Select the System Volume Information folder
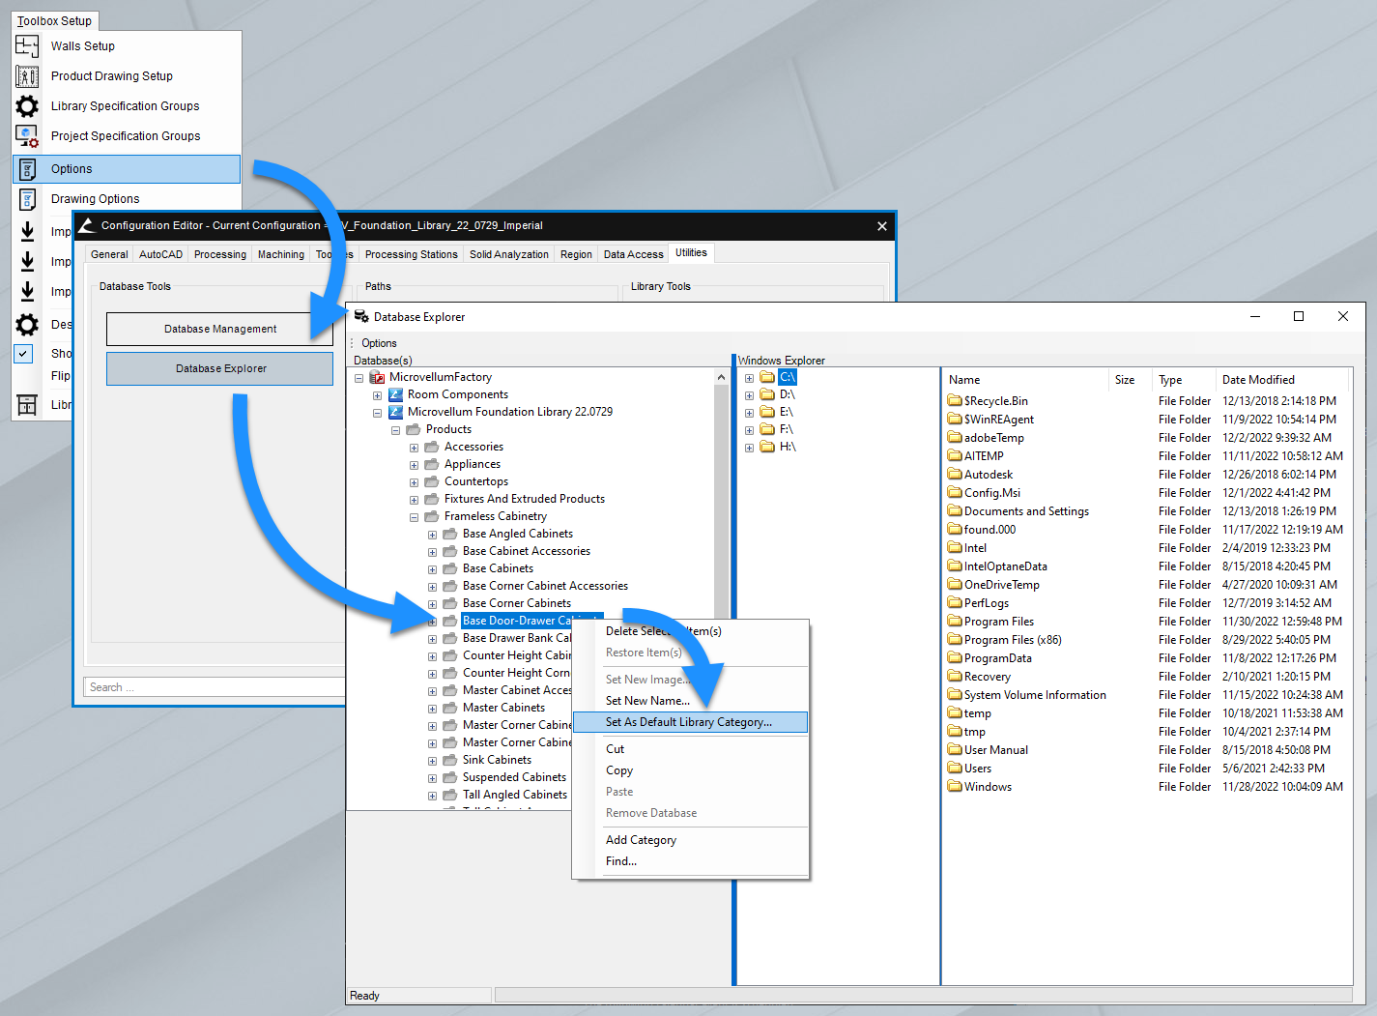Viewport: 1377px width, 1016px height. [1035, 695]
